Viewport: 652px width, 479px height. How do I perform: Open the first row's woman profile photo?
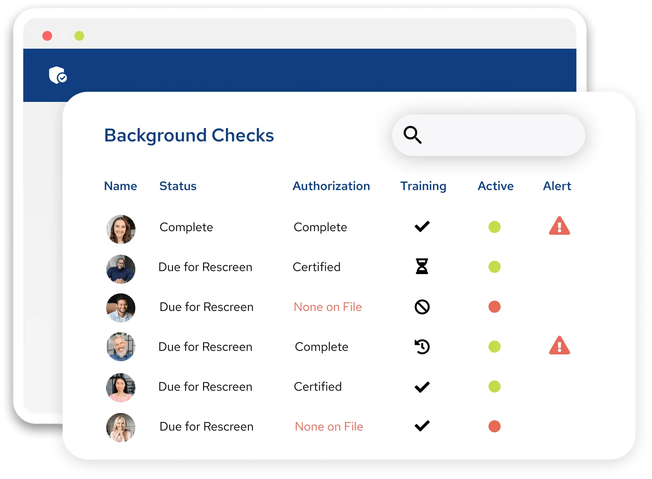tap(121, 229)
